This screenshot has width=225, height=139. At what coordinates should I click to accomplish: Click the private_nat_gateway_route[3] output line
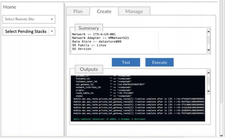tap(139, 110)
